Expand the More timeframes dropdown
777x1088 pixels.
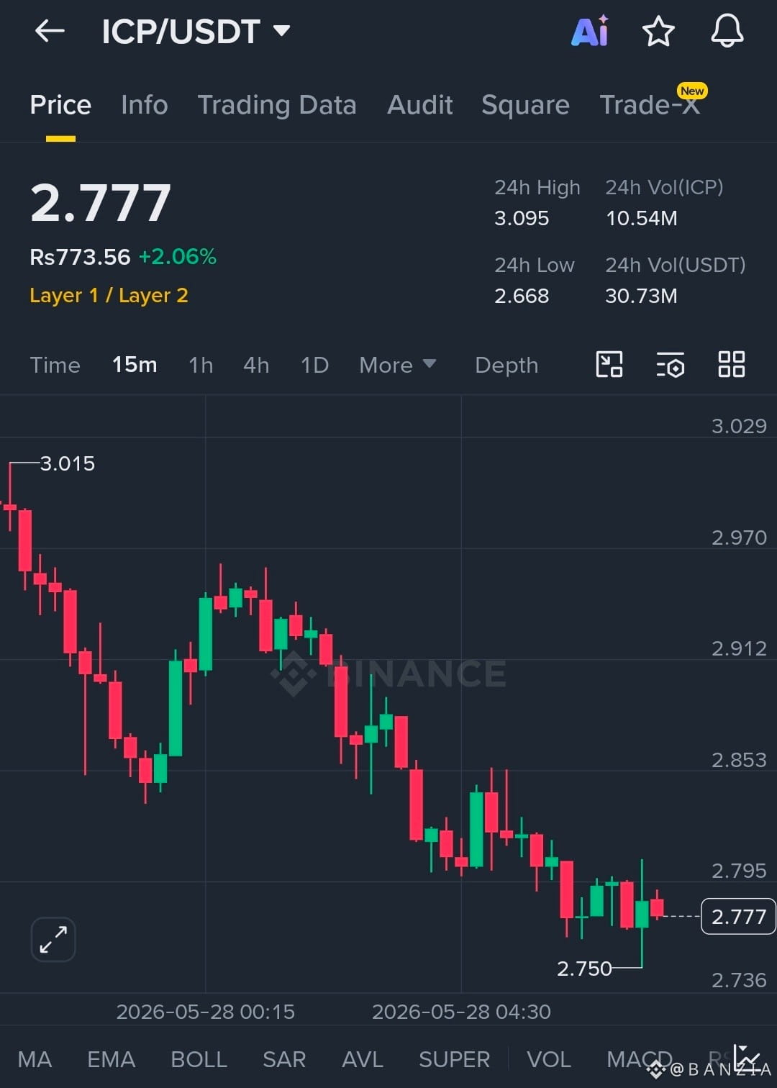point(398,365)
